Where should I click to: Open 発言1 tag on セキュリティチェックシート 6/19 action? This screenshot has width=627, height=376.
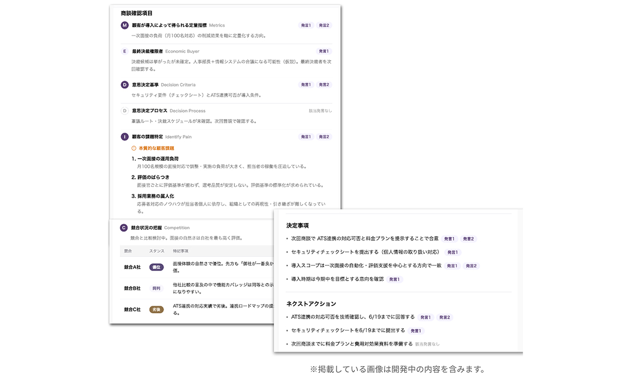tap(416, 331)
